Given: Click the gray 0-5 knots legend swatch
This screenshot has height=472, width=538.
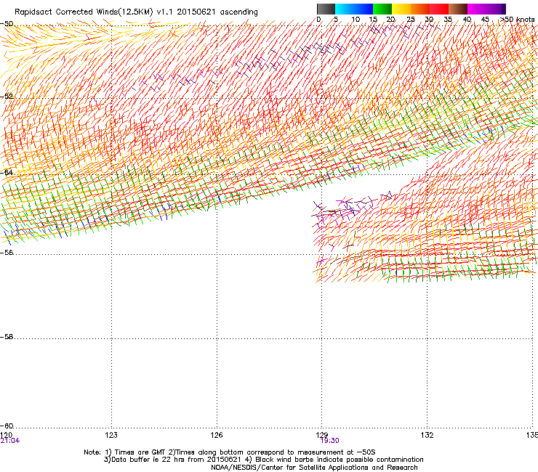Looking at the screenshot, I should coord(326,9).
